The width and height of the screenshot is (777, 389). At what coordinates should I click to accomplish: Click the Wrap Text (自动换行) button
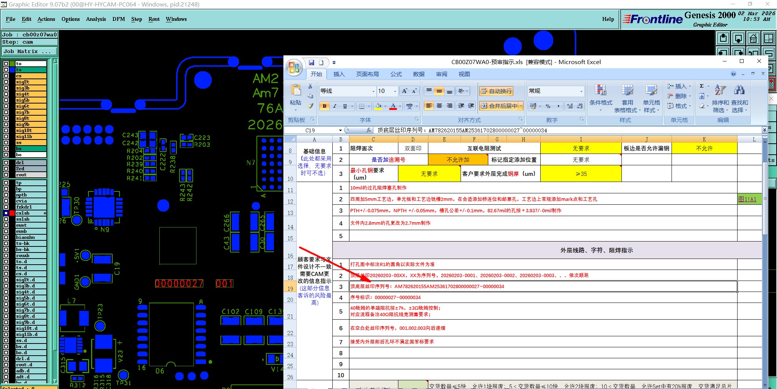click(x=496, y=91)
